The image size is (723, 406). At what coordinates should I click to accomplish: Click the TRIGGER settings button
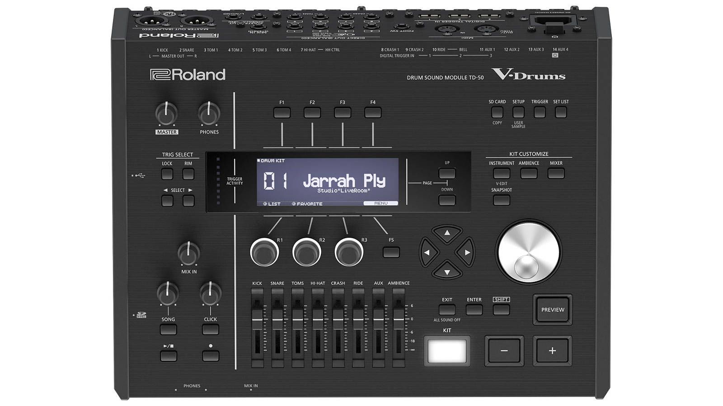pos(540,112)
